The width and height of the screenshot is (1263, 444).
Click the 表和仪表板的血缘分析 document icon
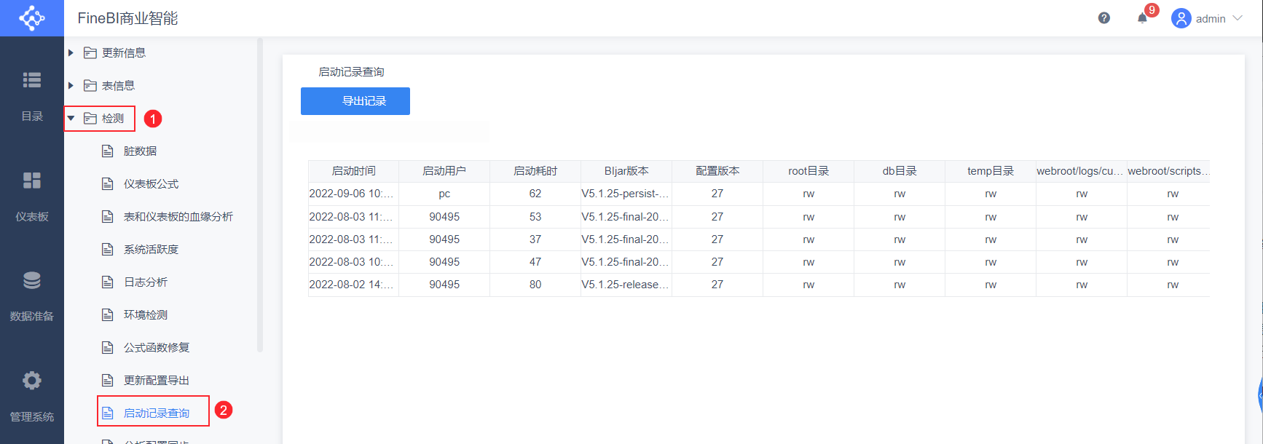108,217
